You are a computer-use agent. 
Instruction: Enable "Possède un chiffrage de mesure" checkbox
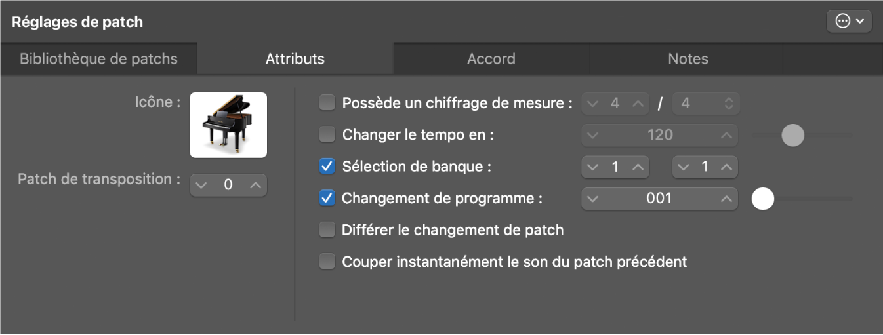[327, 103]
